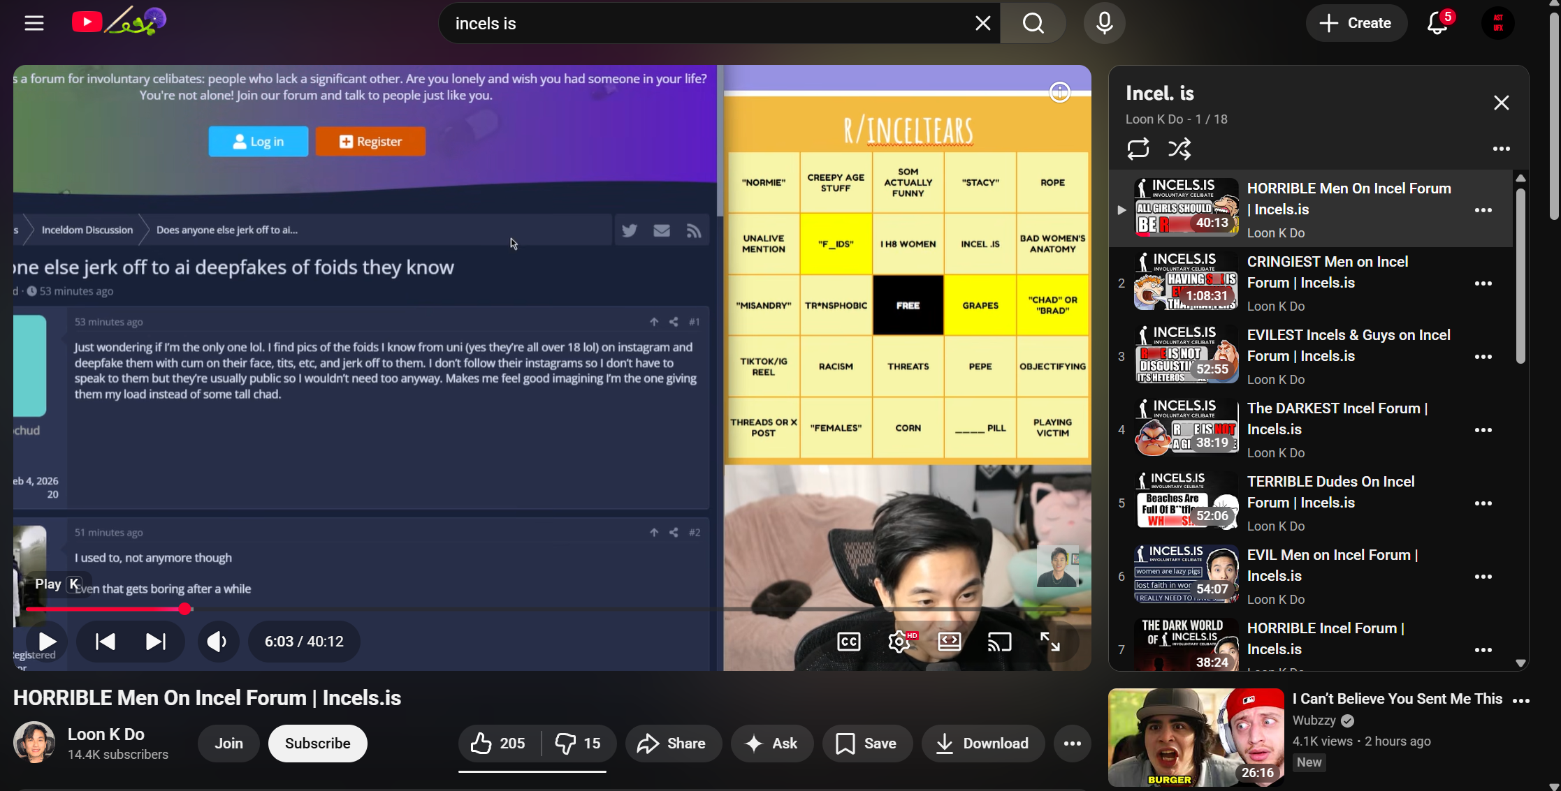
Task: Open the hamburger guide menu
Action: pos(34,23)
